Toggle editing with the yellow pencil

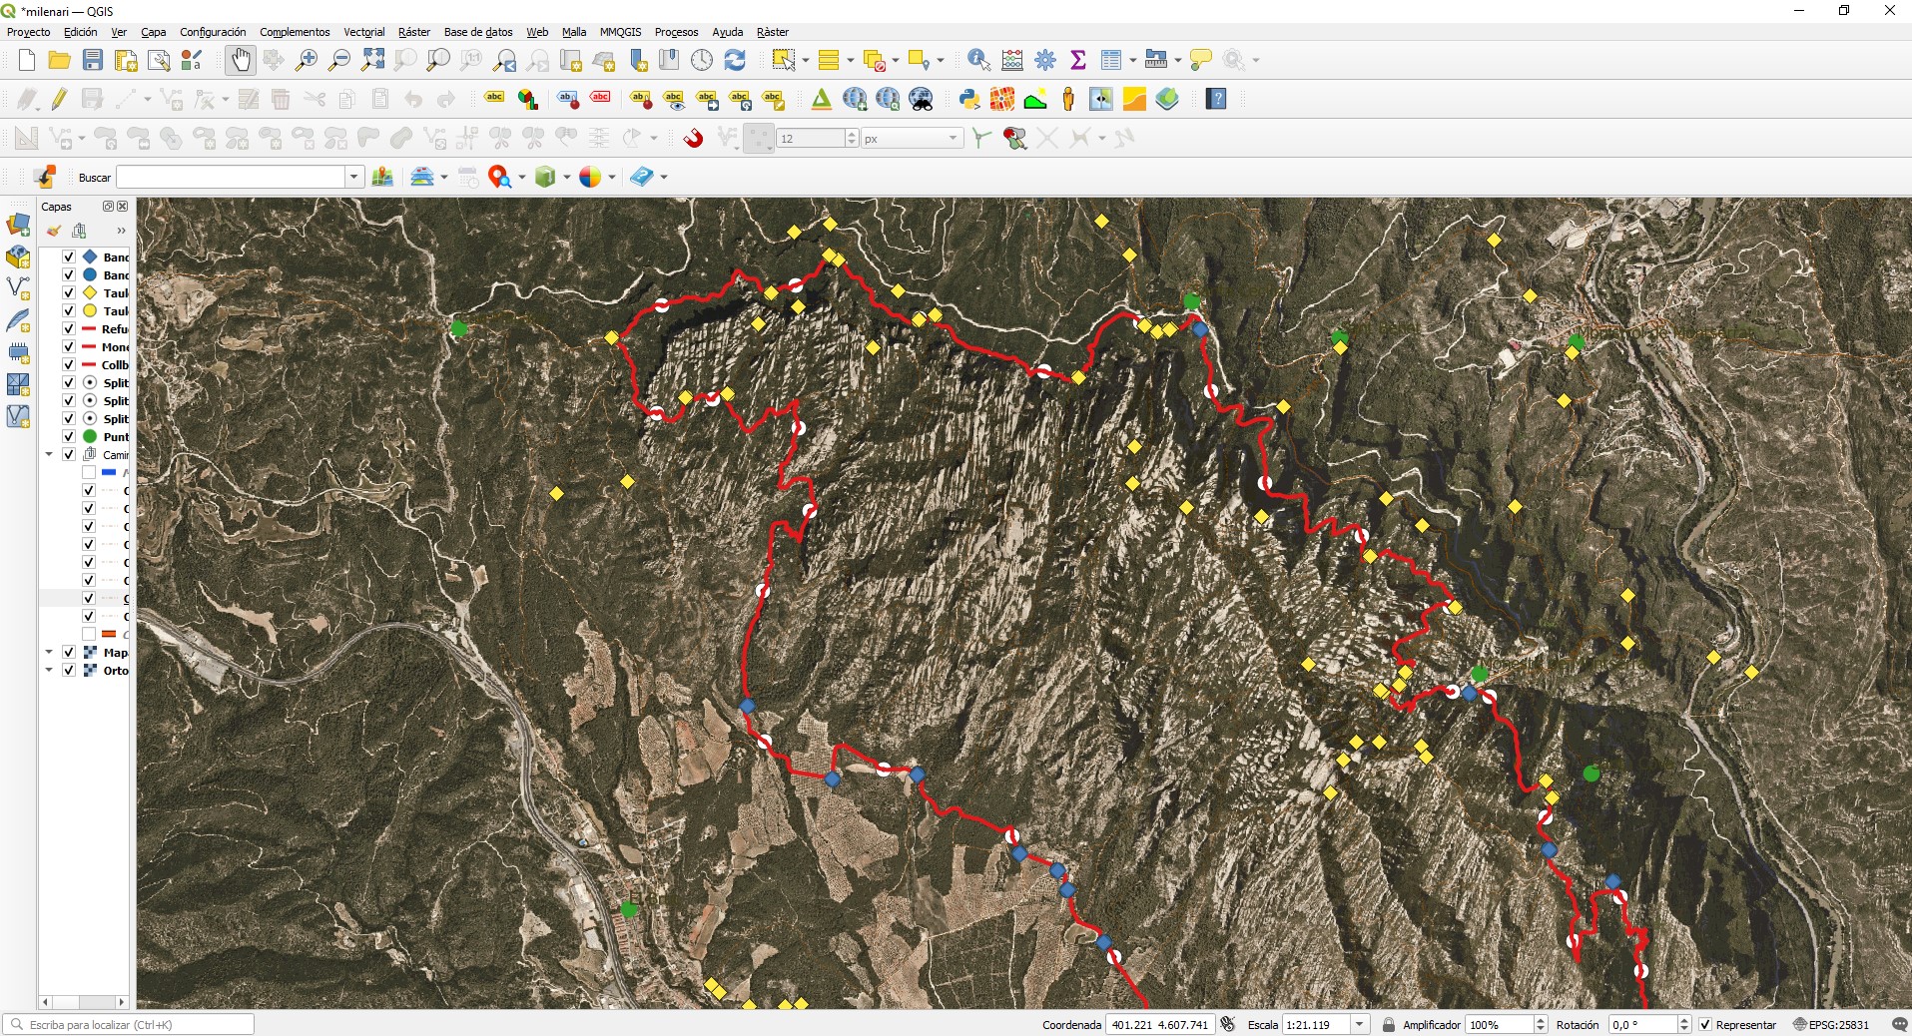pyautogui.click(x=59, y=99)
